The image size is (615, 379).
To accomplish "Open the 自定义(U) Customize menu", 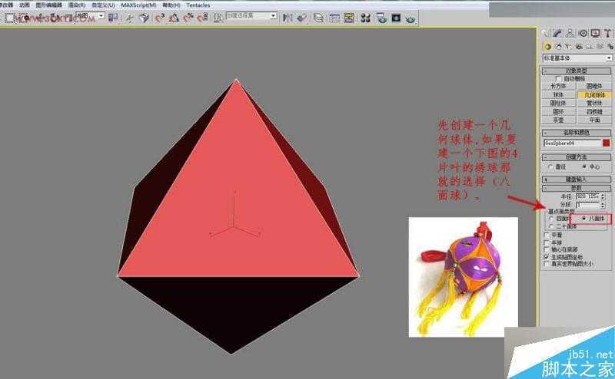I will (104, 5).
